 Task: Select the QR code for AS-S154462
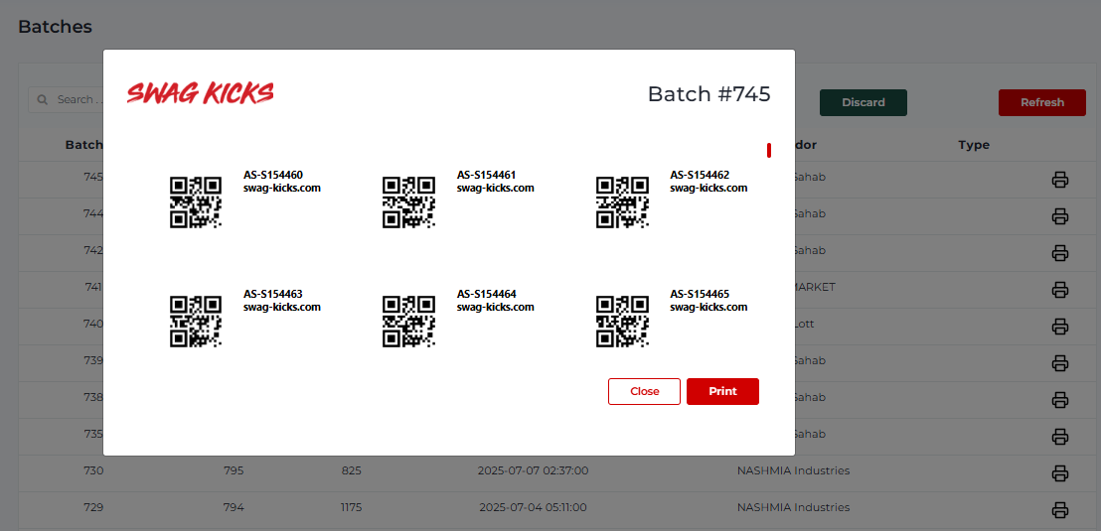[x=622, y=202]
